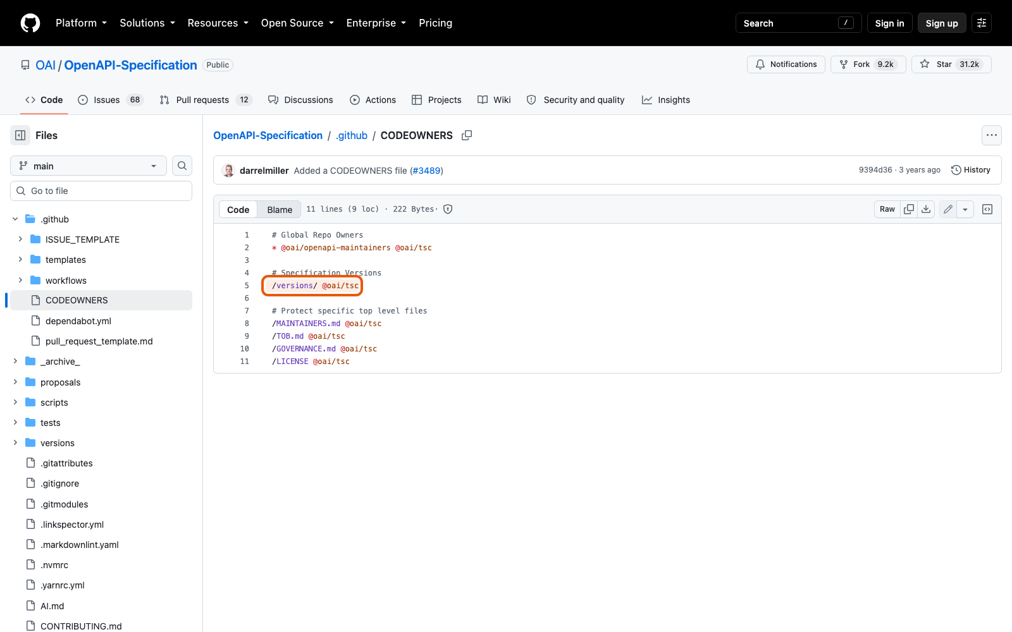
Task: Open the header menu icon beside Sign up
Action: point(982,23)
